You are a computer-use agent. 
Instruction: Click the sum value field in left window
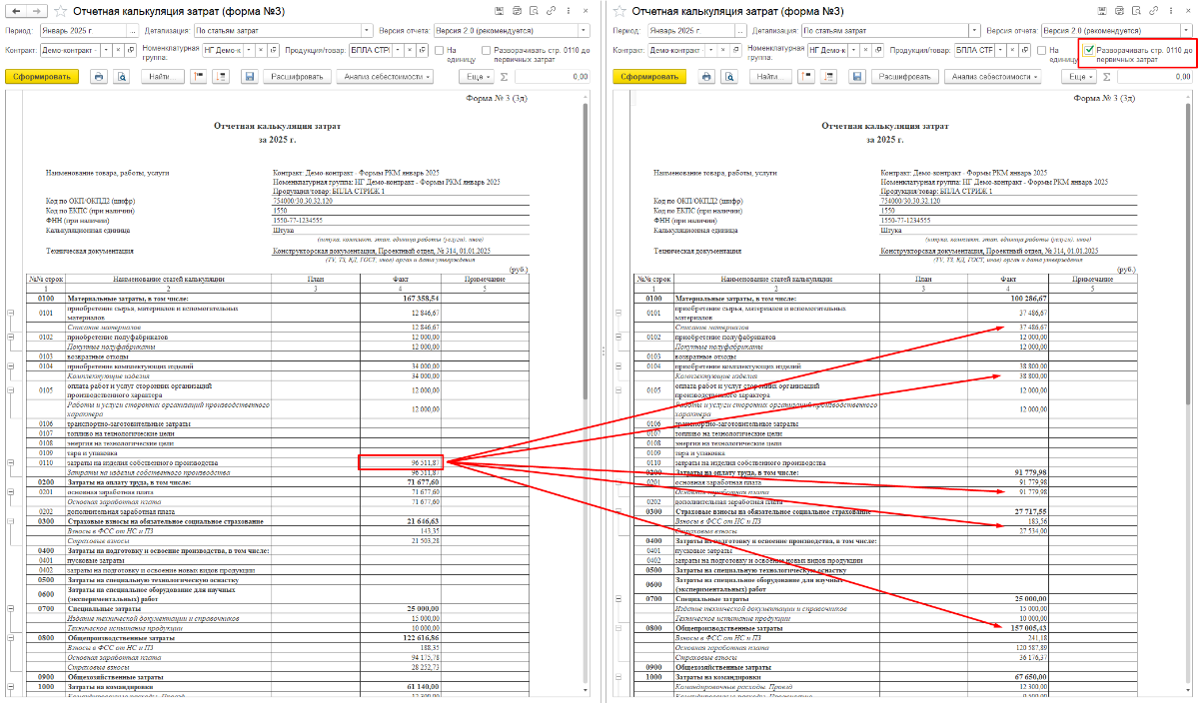pos(552,76)
